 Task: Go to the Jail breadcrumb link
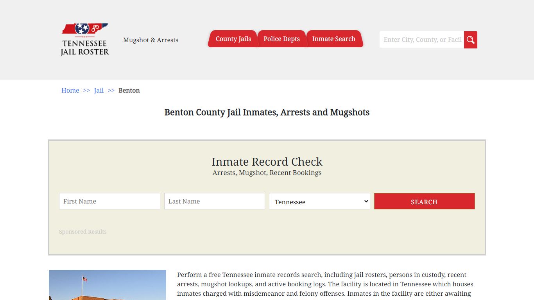pyautogui.click(x=99, y=90)
